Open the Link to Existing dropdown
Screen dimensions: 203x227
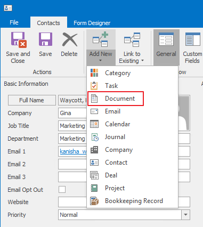(x=132, y=47)
